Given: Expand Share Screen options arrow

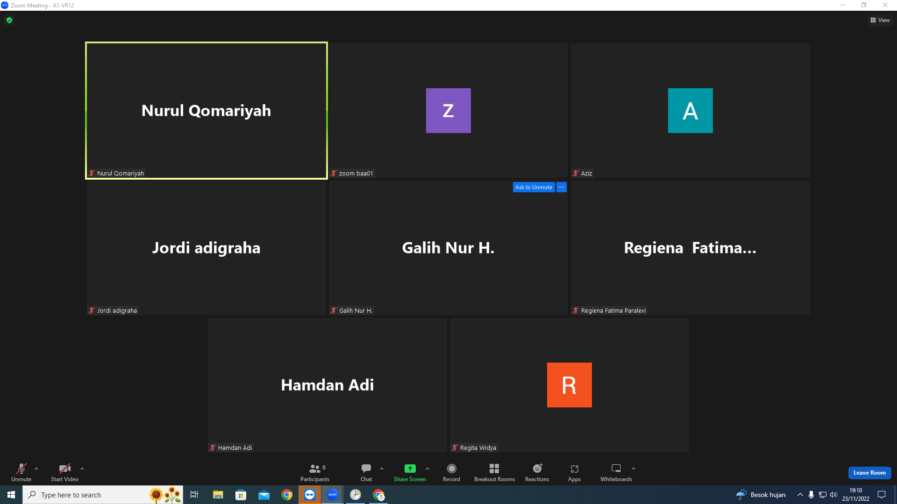Looking at the screenshot, I should 427,469.
